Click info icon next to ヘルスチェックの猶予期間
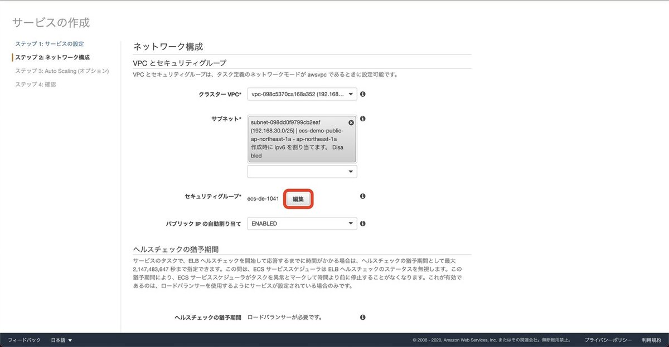This screenshot has height=347, width=669. pos(362,318)
